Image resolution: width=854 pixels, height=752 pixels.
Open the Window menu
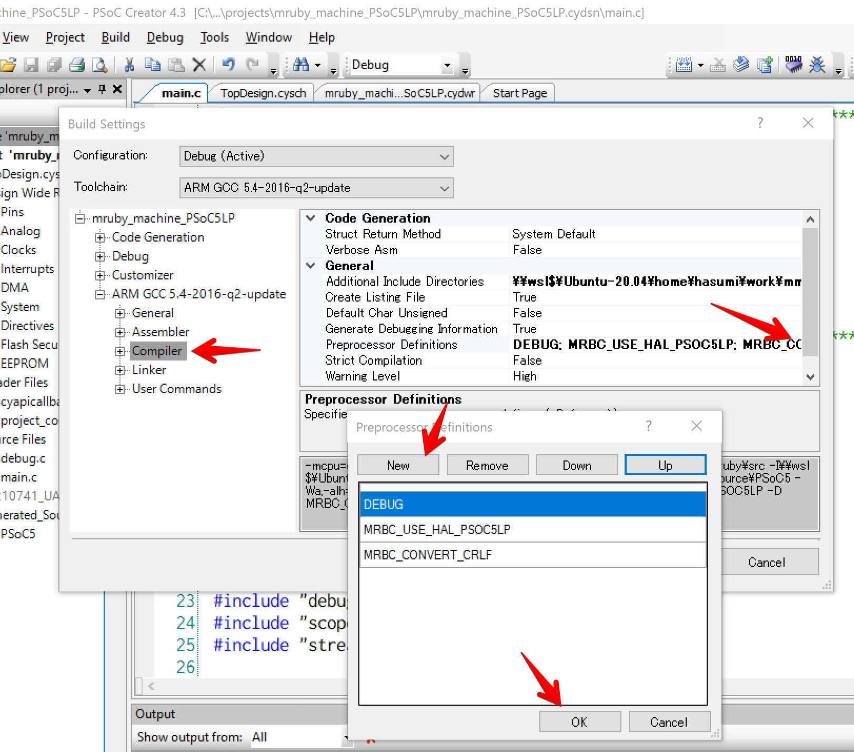[268, 37]
